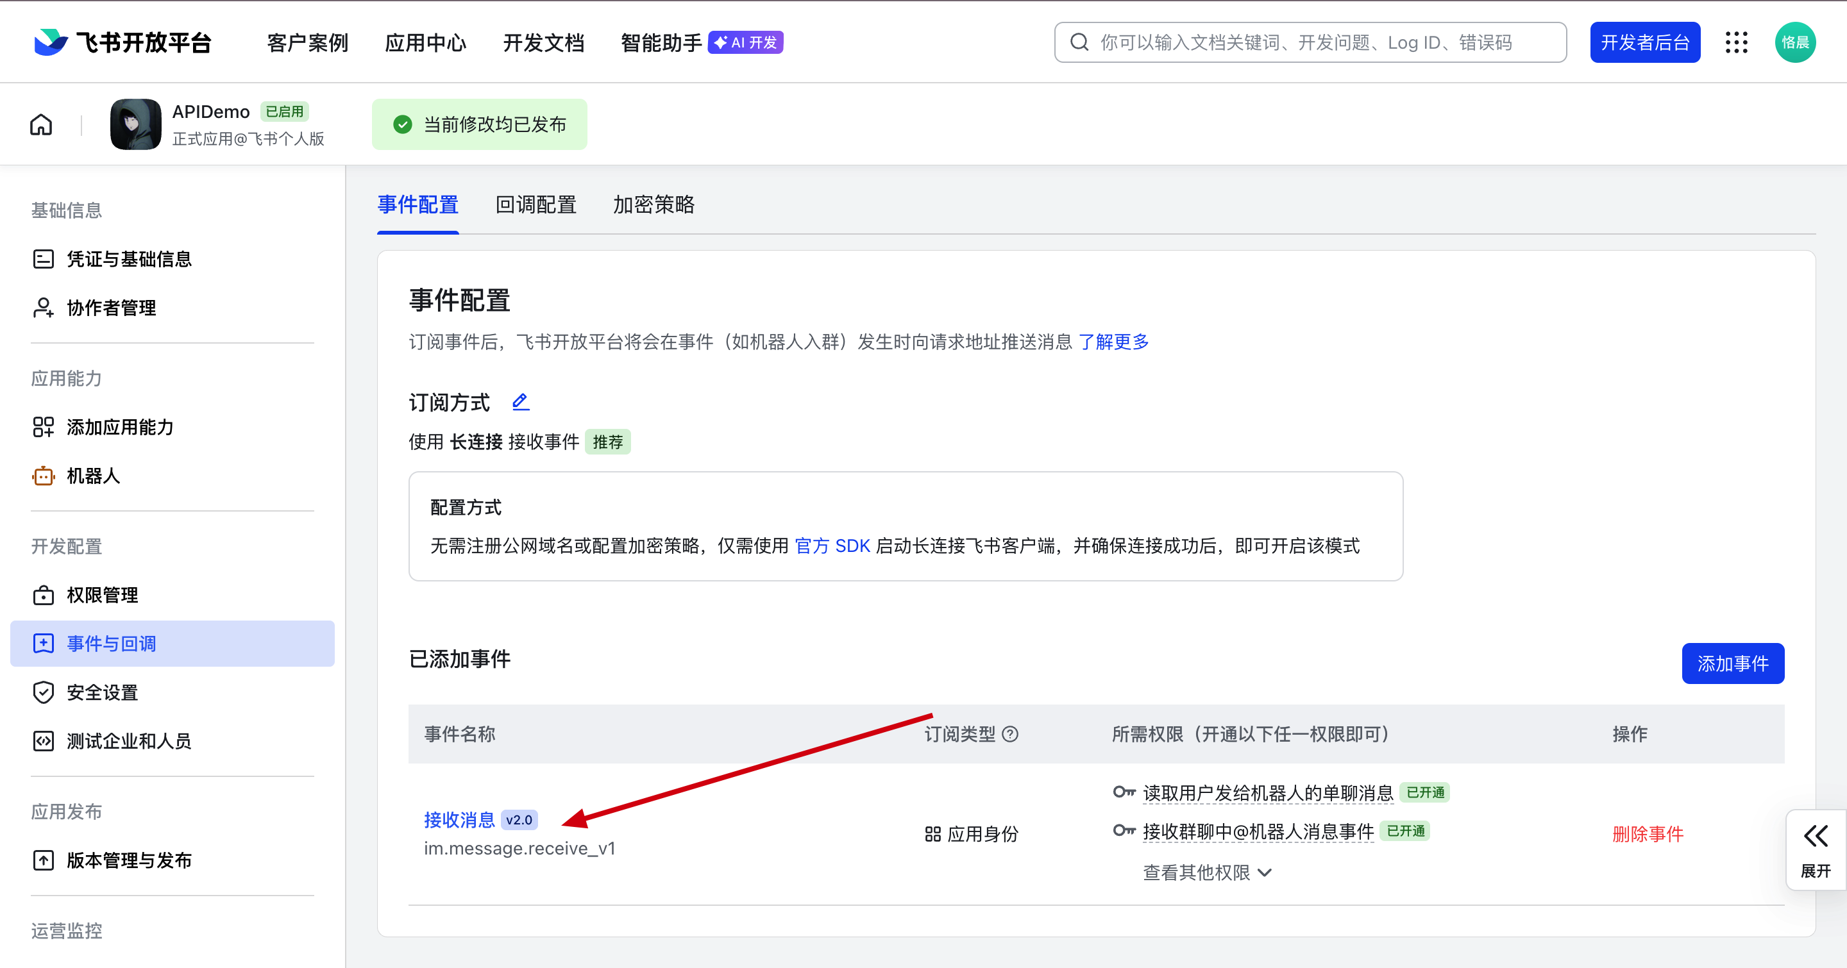The height and width of the screenshot is (968, 1847).
Task: Click the 官方 SDK link
Action: (832, 546)
